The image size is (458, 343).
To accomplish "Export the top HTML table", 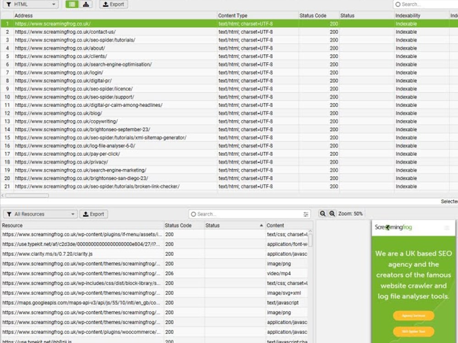I will (x=113, y=5).
